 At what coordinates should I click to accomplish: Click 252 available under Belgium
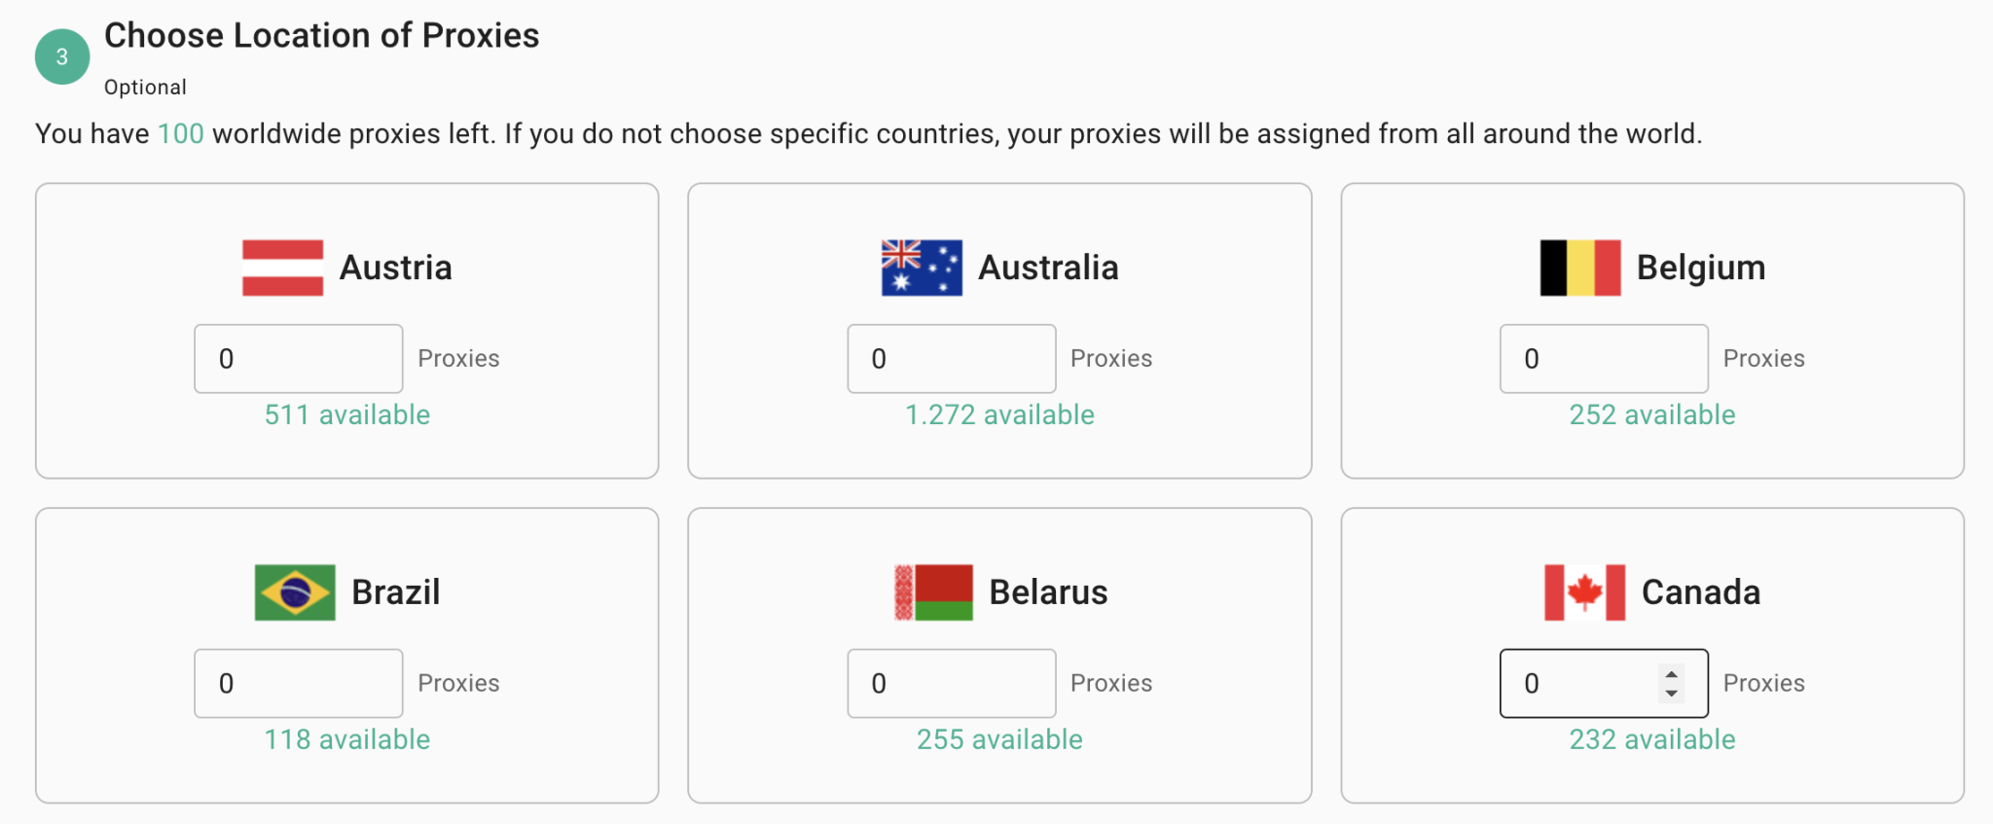(1651, 415)
